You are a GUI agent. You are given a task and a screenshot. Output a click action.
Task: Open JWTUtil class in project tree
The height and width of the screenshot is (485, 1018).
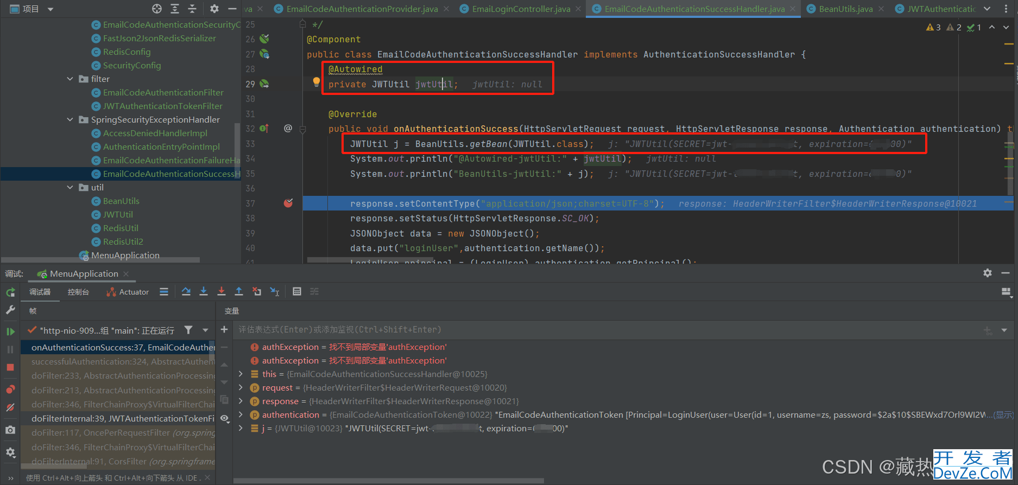pos(118,214)
